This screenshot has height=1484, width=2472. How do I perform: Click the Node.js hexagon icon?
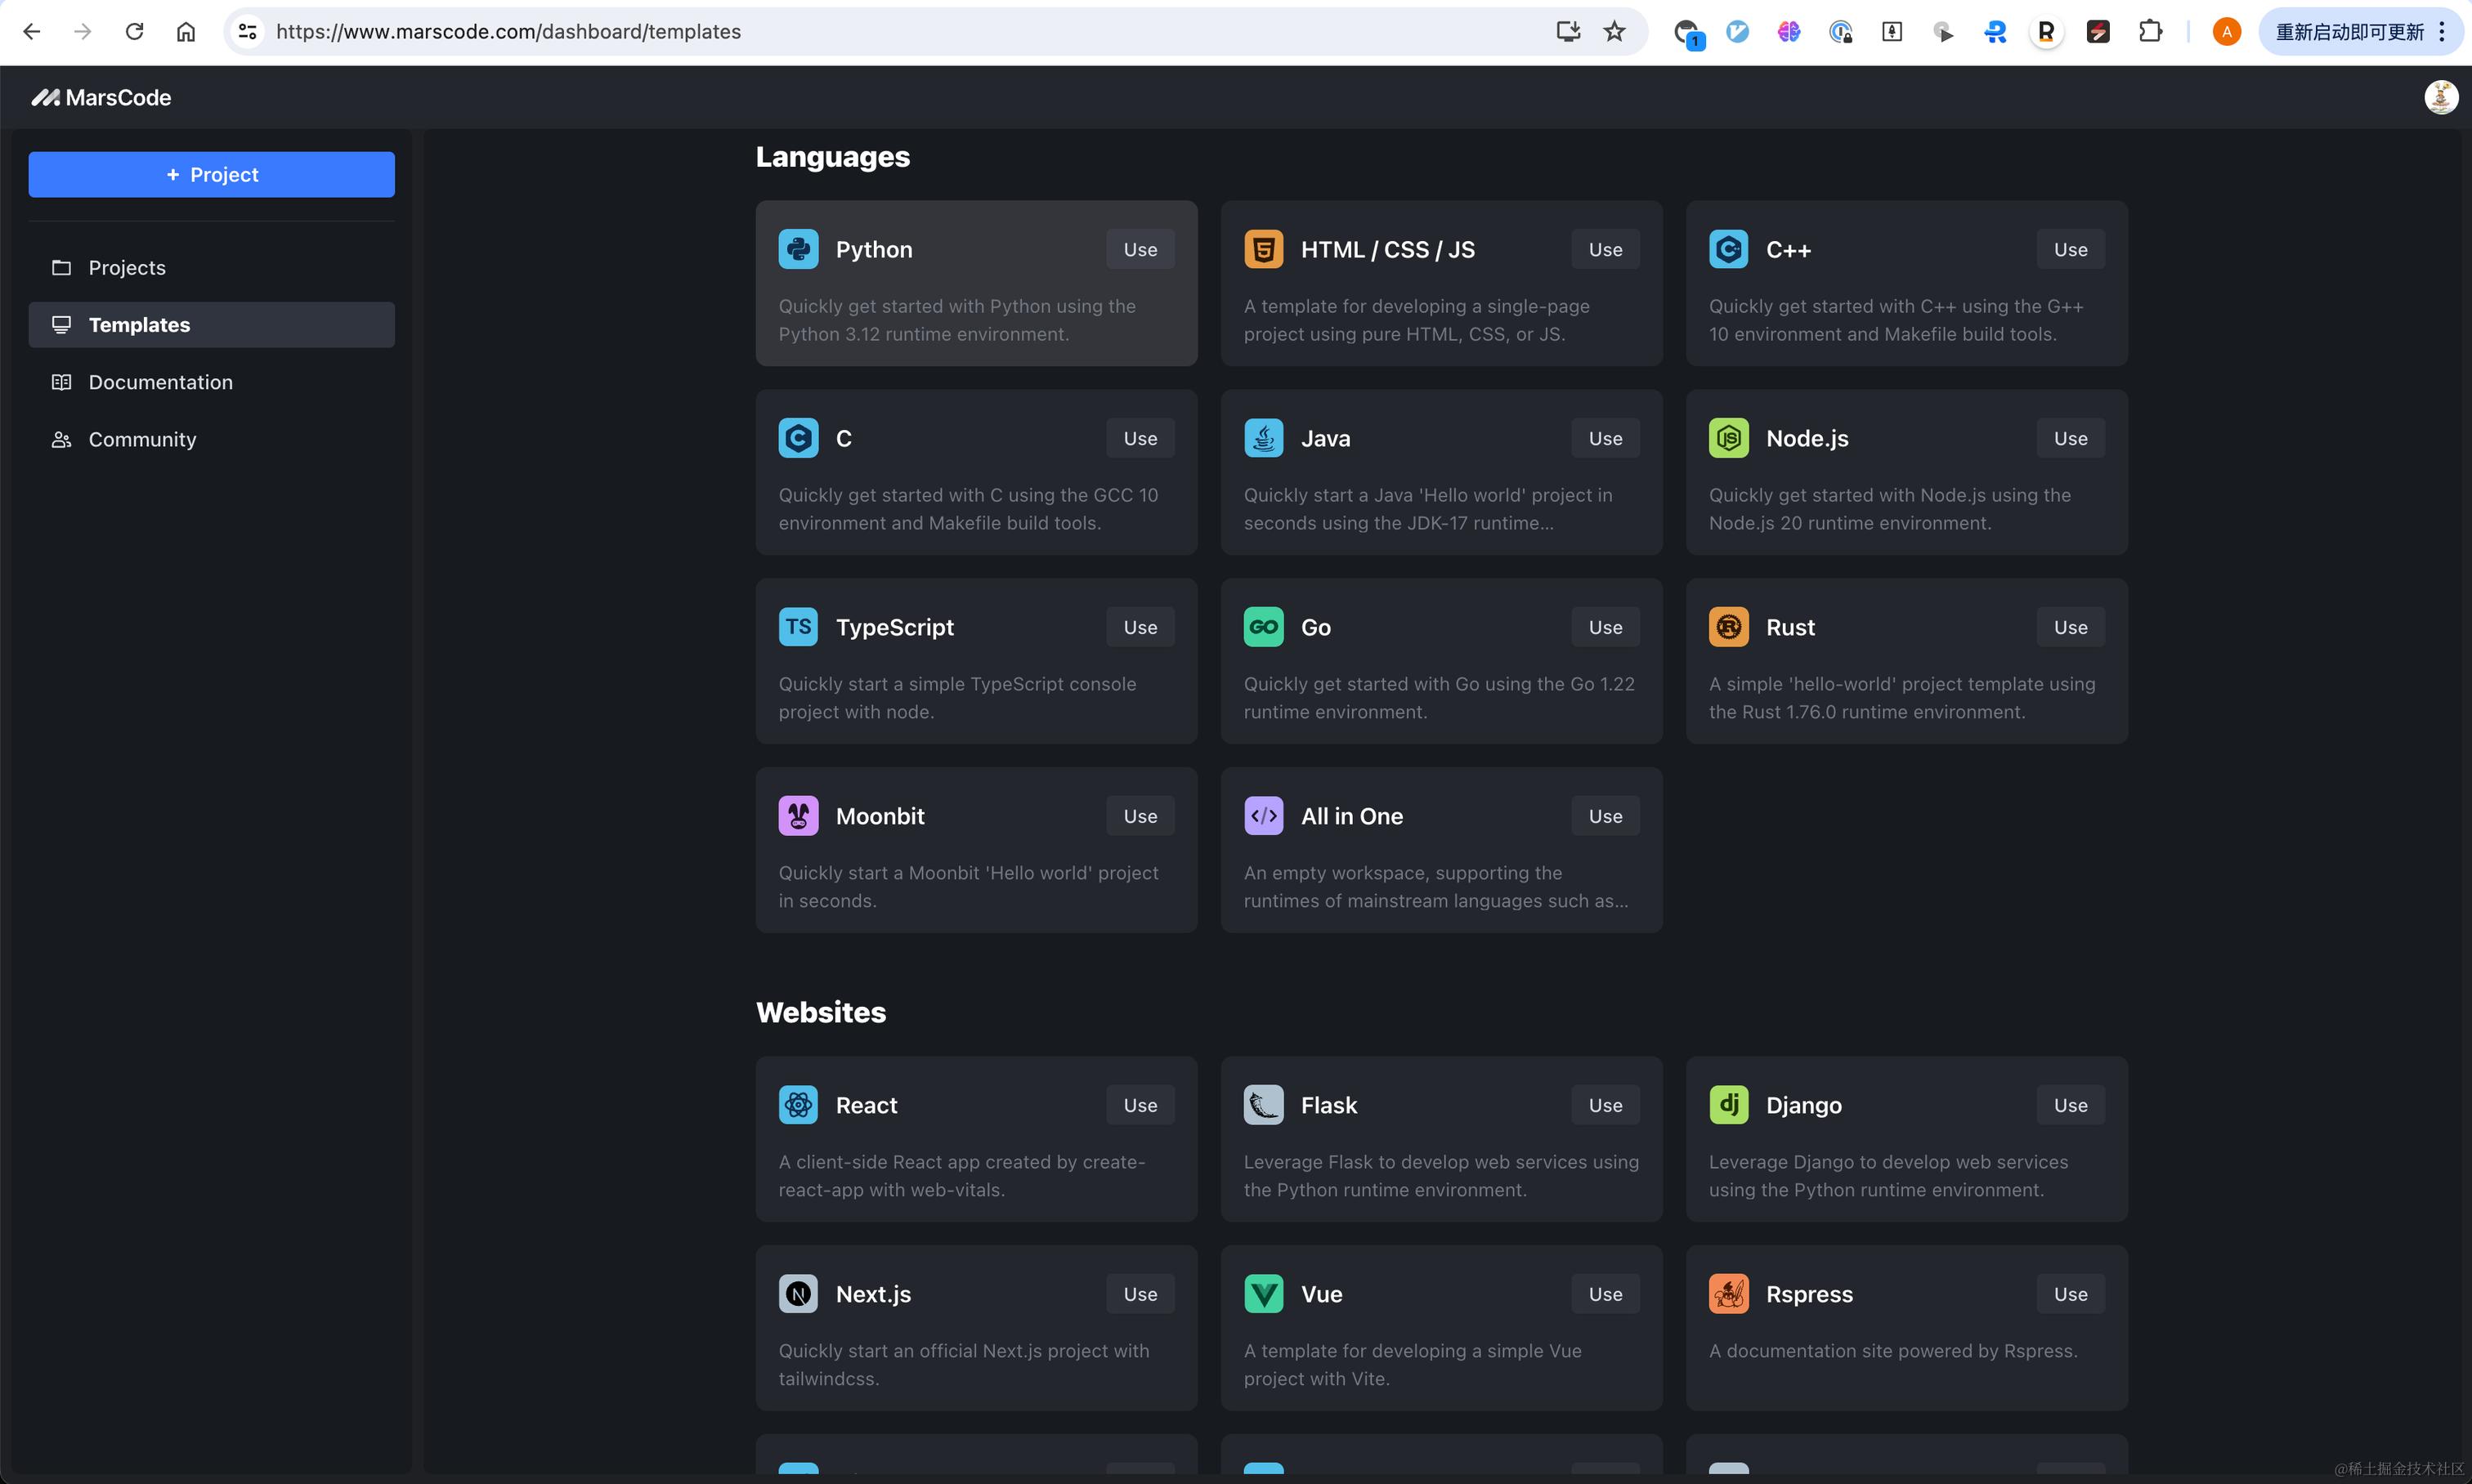click(1727, 438)
